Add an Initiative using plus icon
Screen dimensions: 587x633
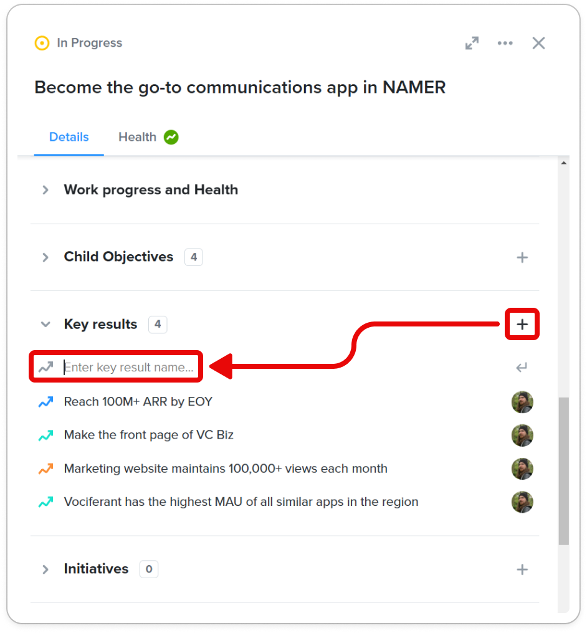tap(522, 569)
